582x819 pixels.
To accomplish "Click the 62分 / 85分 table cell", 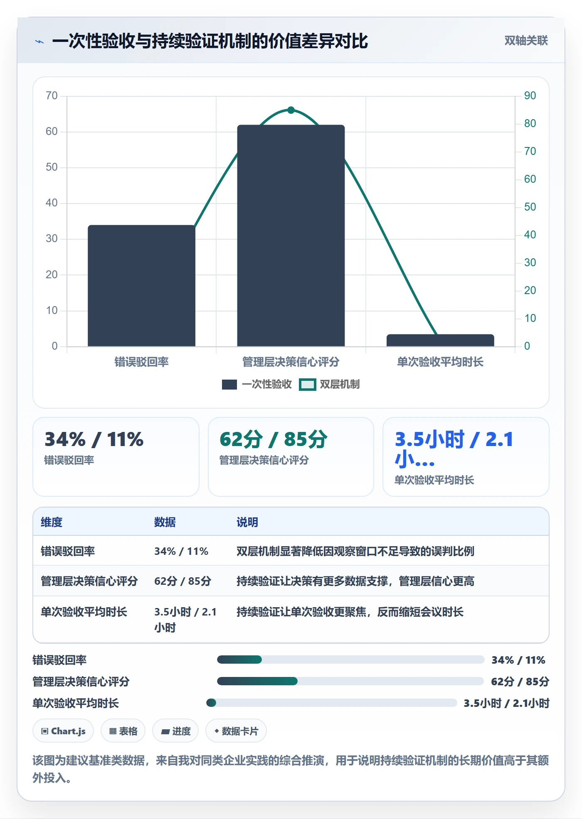I will click(183, 581).
